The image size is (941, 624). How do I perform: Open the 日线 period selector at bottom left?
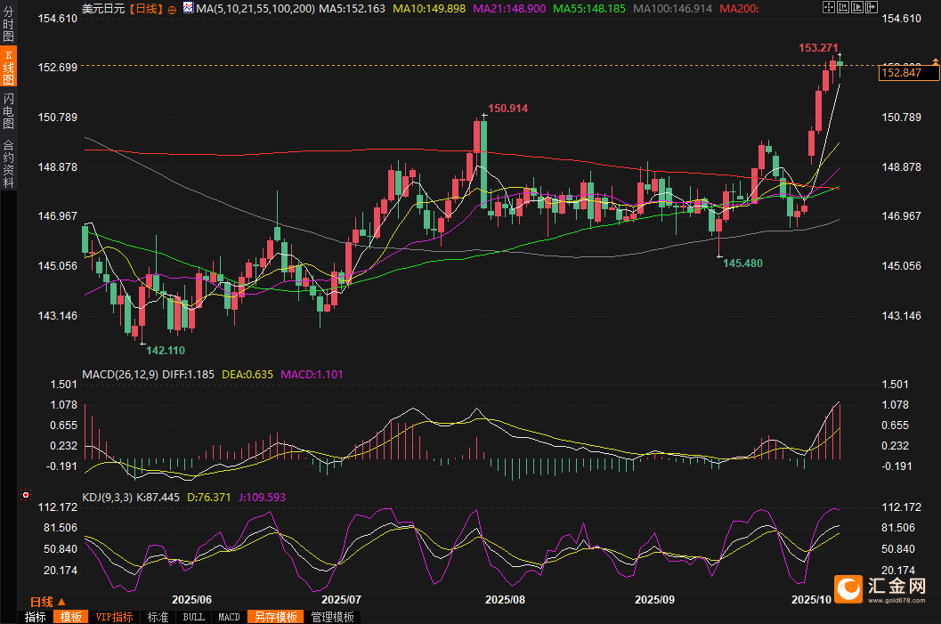(x=42, y=601)
